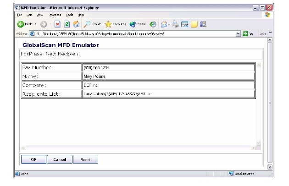This screenshot has width=289, height=186.
Task: Click the "FaxPress: New Recipient" title
Action: [x=50, y=54]
